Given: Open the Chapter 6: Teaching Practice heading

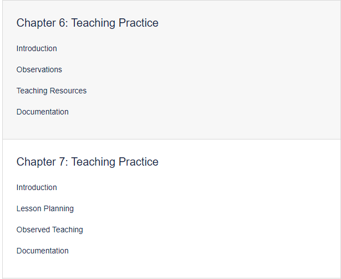Looking at the screenshot, I should (x=88, y=23).
